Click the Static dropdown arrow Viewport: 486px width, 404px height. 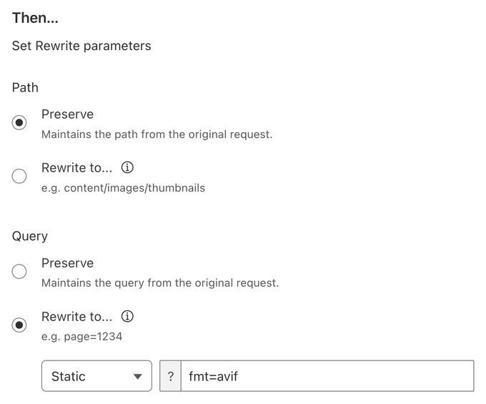point(138,376)
